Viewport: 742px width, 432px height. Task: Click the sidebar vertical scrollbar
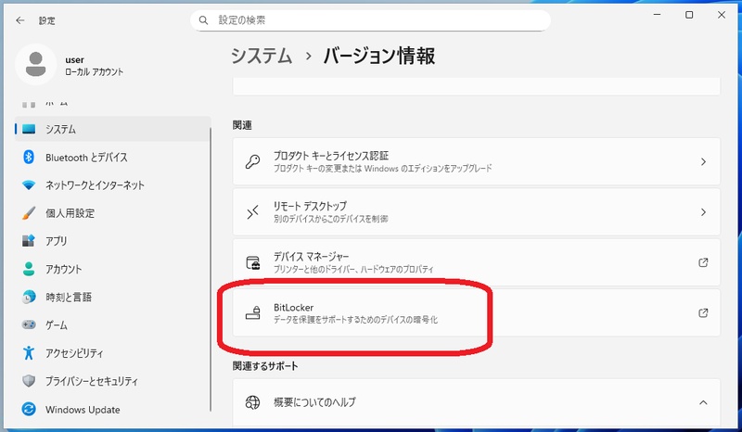pos(211,270)
